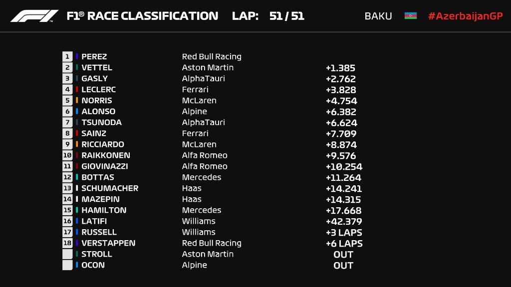Click the BAKU location label
This screenshot has height=287, width=511.
pyautogui.click(x=378, y=16)
